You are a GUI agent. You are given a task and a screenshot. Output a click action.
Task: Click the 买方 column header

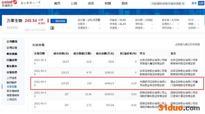pyautogui.click(x=142, y=54)
